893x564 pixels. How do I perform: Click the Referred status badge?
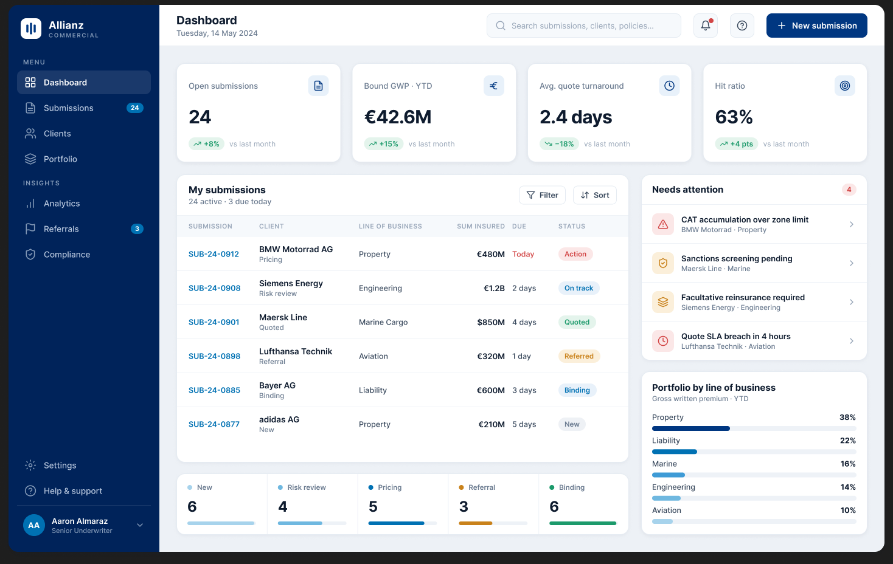click(x=579, y=356)
